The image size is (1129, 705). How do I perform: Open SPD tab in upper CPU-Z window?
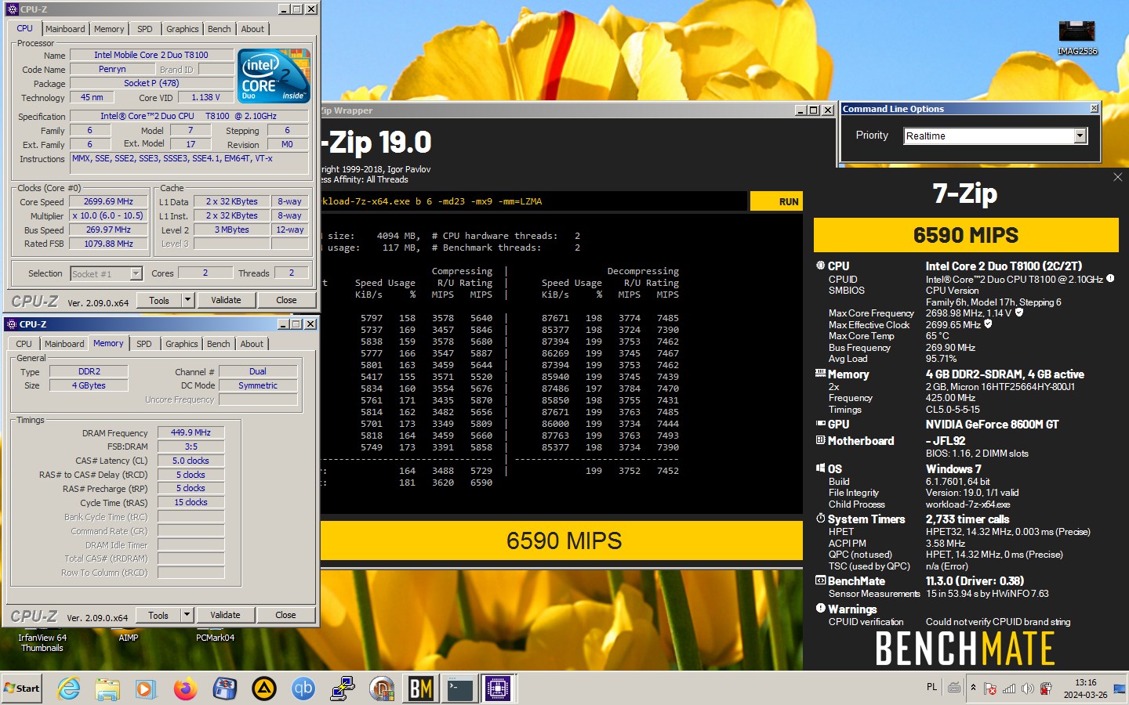coord(145,29)
